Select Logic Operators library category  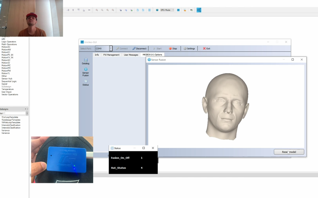(9, 42)
